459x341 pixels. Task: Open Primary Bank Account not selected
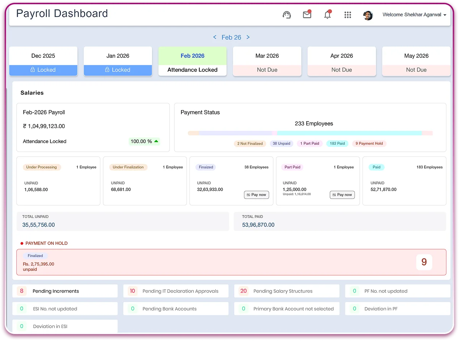pos(287,309)
